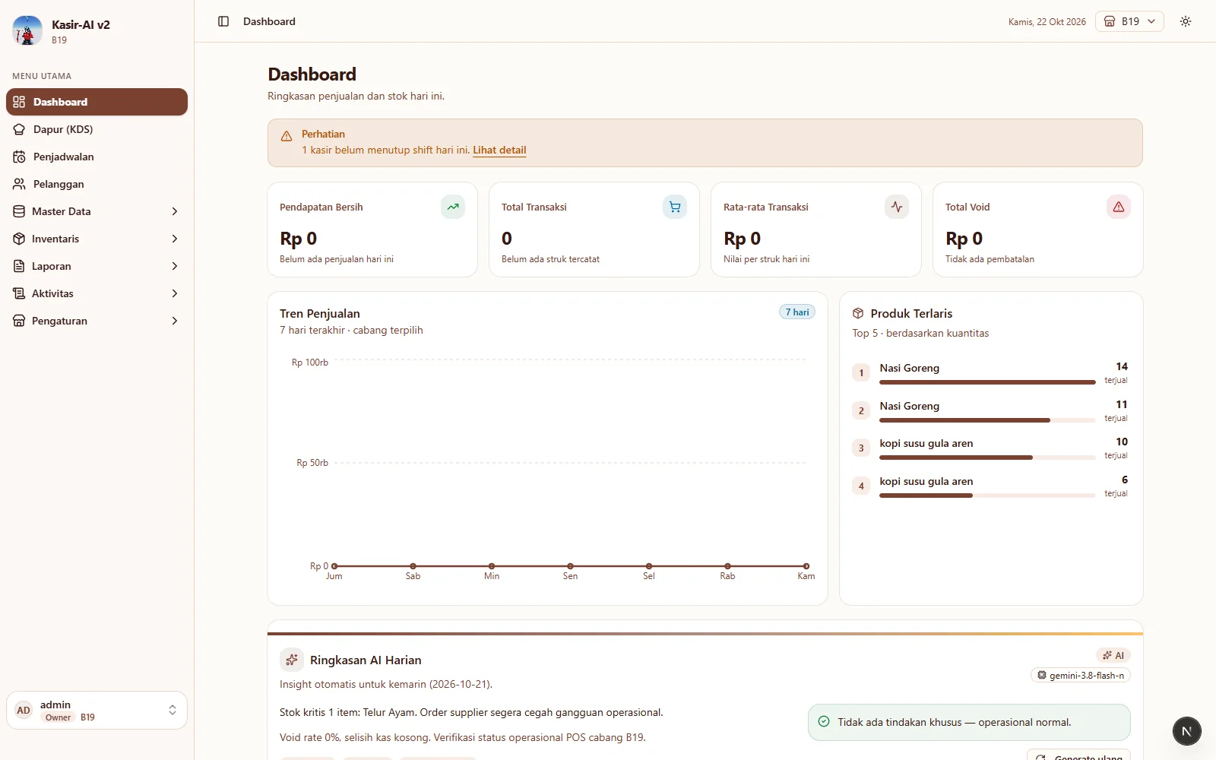Image resolution: width=1216 pixels, height=760 pixels.
Task: Open the B19 branch selector dropdown
Action: pyautogui.click(x=1129, y=21)
